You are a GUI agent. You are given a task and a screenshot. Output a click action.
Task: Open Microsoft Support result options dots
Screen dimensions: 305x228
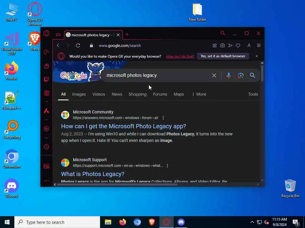(x=167, y=166)
